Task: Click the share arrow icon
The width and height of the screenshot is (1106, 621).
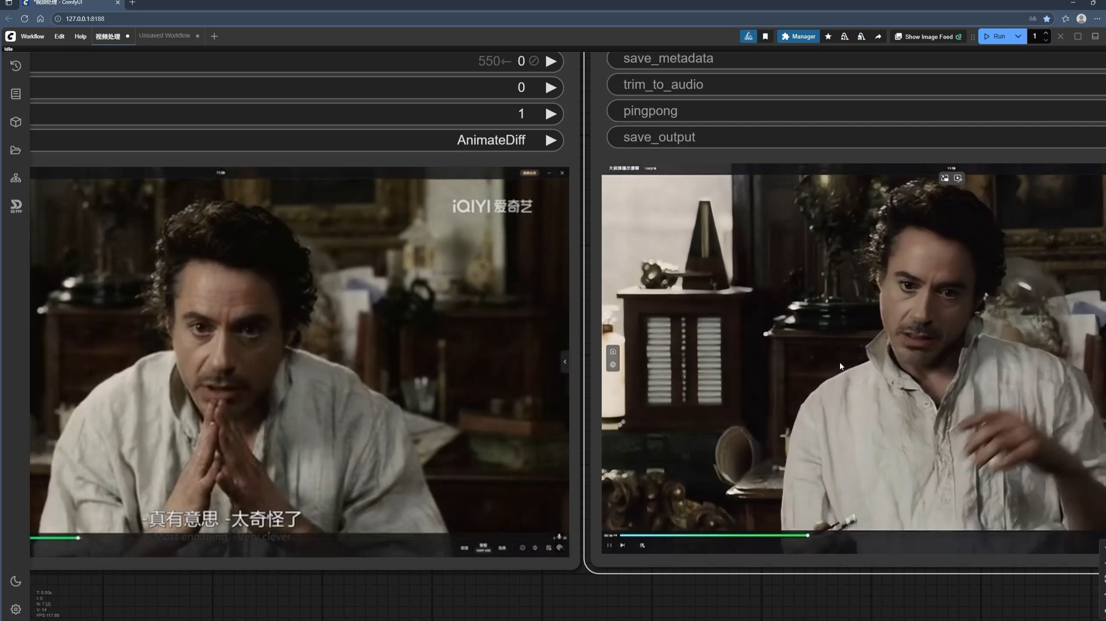Action: click(x=878, y=36)
